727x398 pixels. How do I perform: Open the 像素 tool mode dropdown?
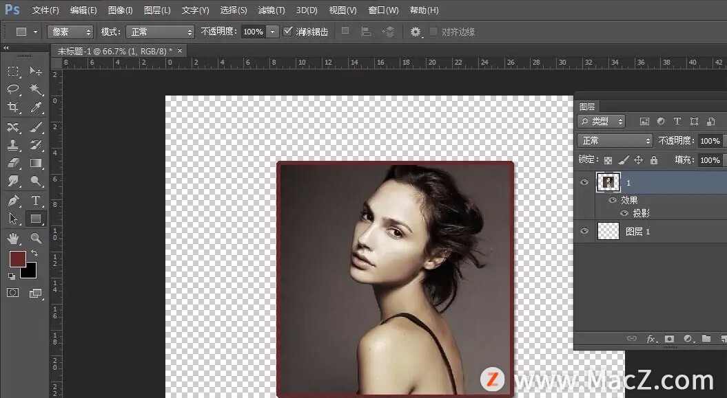point(70,32)
